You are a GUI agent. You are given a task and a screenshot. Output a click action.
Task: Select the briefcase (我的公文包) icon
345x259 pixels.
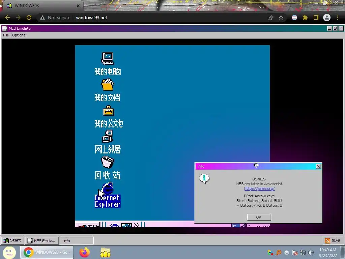108,111
